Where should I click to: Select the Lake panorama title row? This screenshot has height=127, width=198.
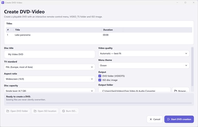[99, 35]
